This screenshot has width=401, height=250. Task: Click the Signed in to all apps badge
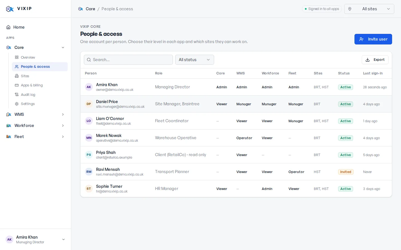(322, 9)
